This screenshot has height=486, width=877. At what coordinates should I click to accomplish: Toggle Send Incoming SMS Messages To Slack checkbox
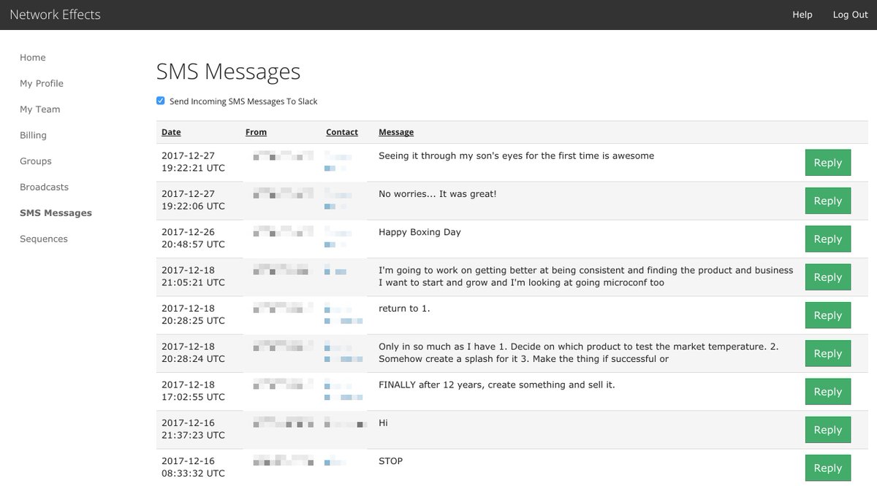pyautogui.click(x=161, y=101)
